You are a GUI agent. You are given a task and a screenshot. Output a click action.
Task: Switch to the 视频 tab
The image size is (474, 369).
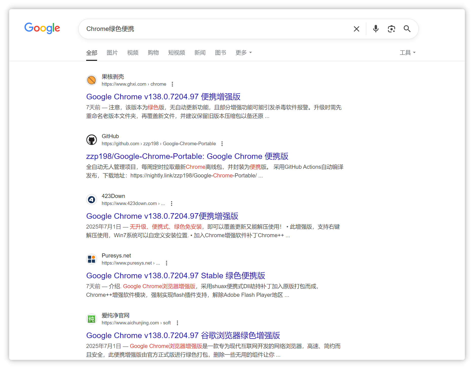click(133, 53)
